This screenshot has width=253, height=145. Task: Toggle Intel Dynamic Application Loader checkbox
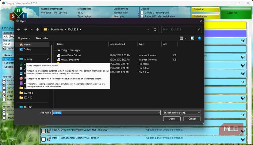point(44,131)
